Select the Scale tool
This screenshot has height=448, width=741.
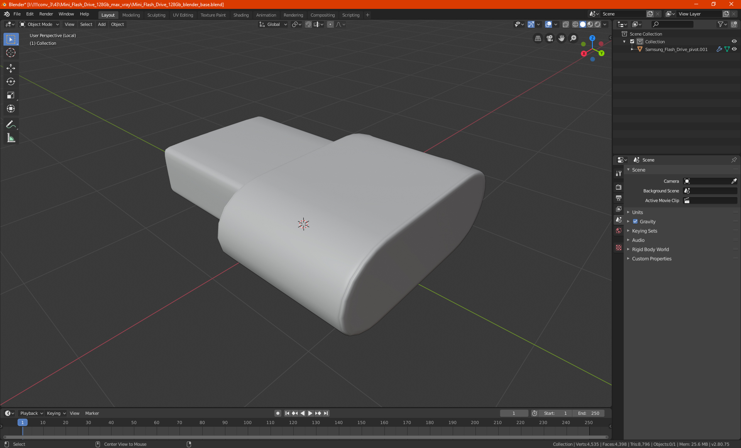[11, 95]
